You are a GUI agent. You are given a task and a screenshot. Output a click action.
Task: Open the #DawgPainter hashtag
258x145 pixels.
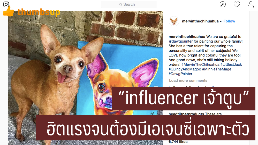coord(180,74)
